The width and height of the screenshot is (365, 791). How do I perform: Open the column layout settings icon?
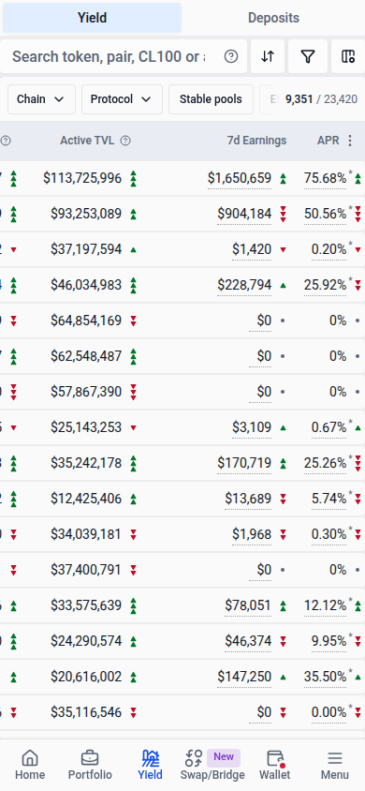348,56
